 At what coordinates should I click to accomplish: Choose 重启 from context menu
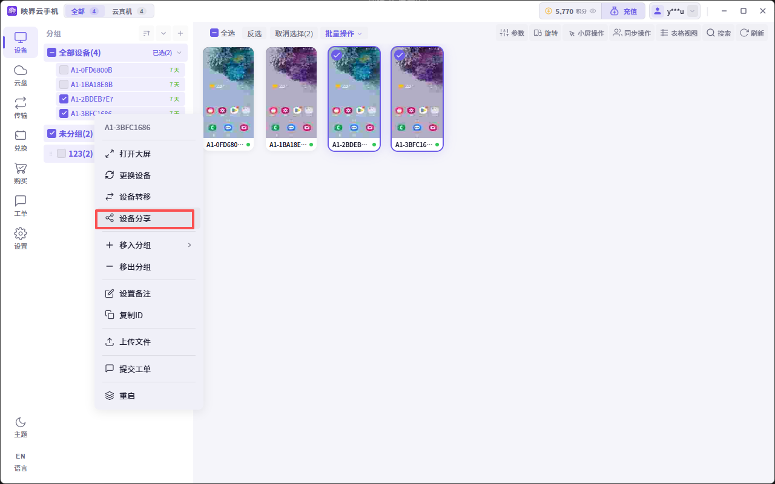point(150,396)
